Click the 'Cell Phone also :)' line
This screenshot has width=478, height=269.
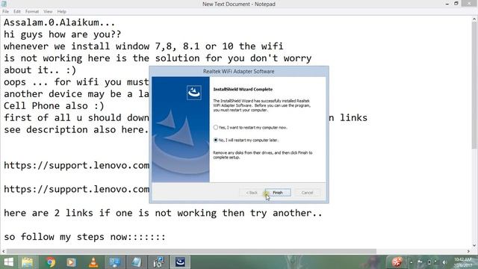coord(54,106)
